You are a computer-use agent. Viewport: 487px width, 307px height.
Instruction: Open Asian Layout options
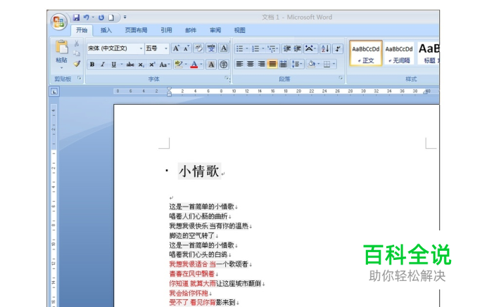coord(310,48)
